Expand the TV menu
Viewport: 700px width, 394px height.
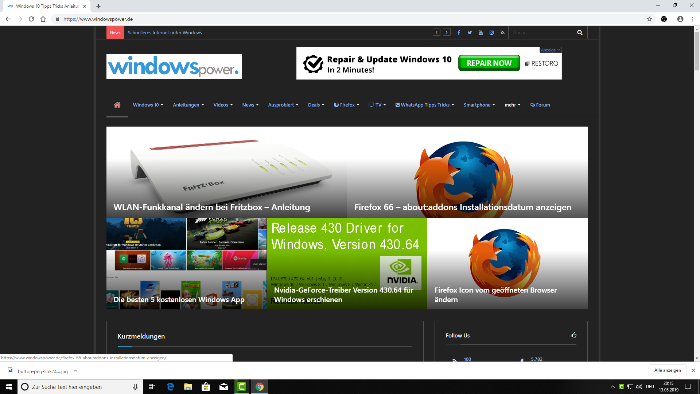(x=377, y=105)
